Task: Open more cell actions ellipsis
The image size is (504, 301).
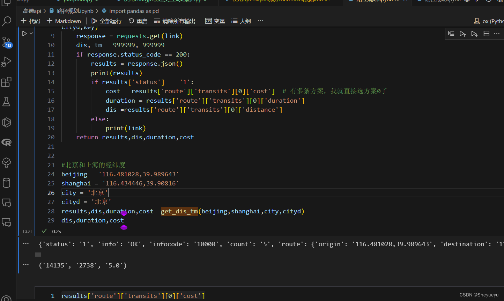Action: [497, 34]
